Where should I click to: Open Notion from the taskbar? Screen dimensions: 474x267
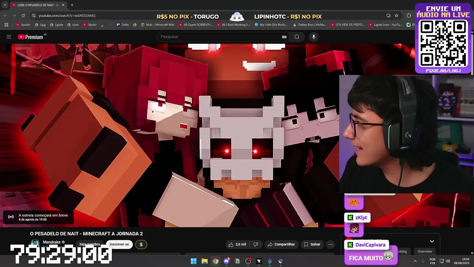point(237,261)
